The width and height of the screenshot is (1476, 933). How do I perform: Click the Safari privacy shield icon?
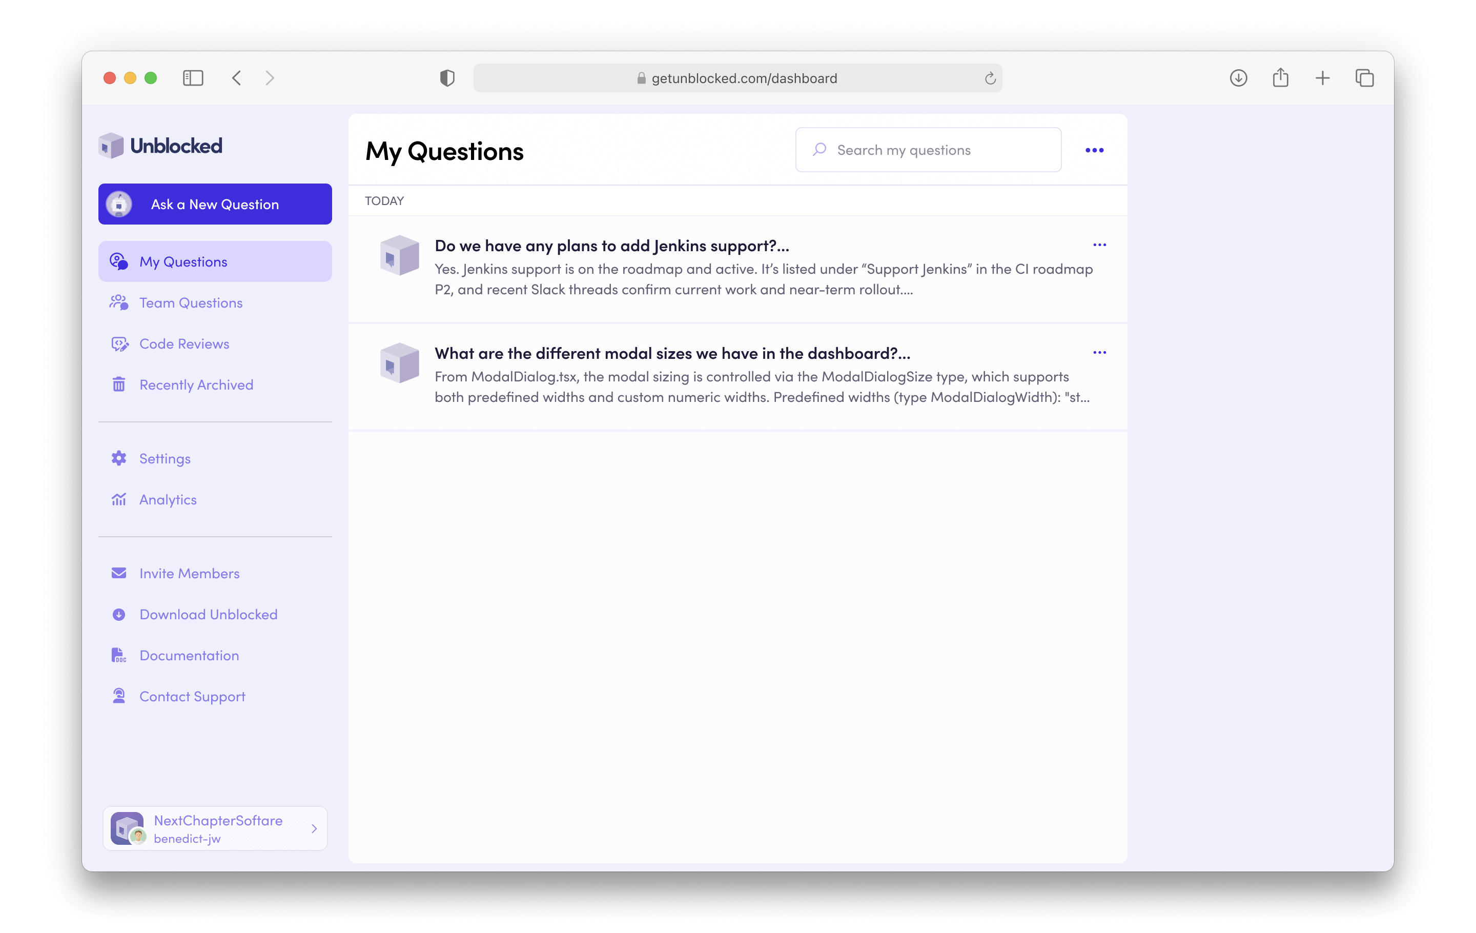(x=447, y=78)
